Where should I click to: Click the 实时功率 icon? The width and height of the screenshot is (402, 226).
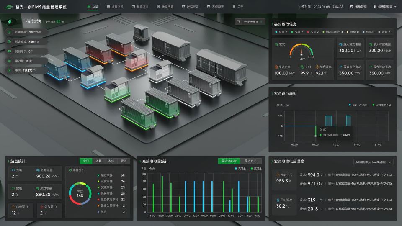point(276,67)
